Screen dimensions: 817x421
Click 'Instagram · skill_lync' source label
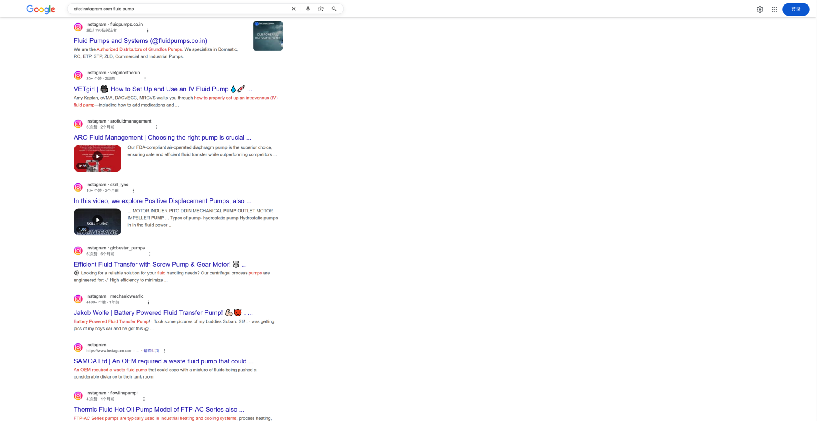(107, 185)
